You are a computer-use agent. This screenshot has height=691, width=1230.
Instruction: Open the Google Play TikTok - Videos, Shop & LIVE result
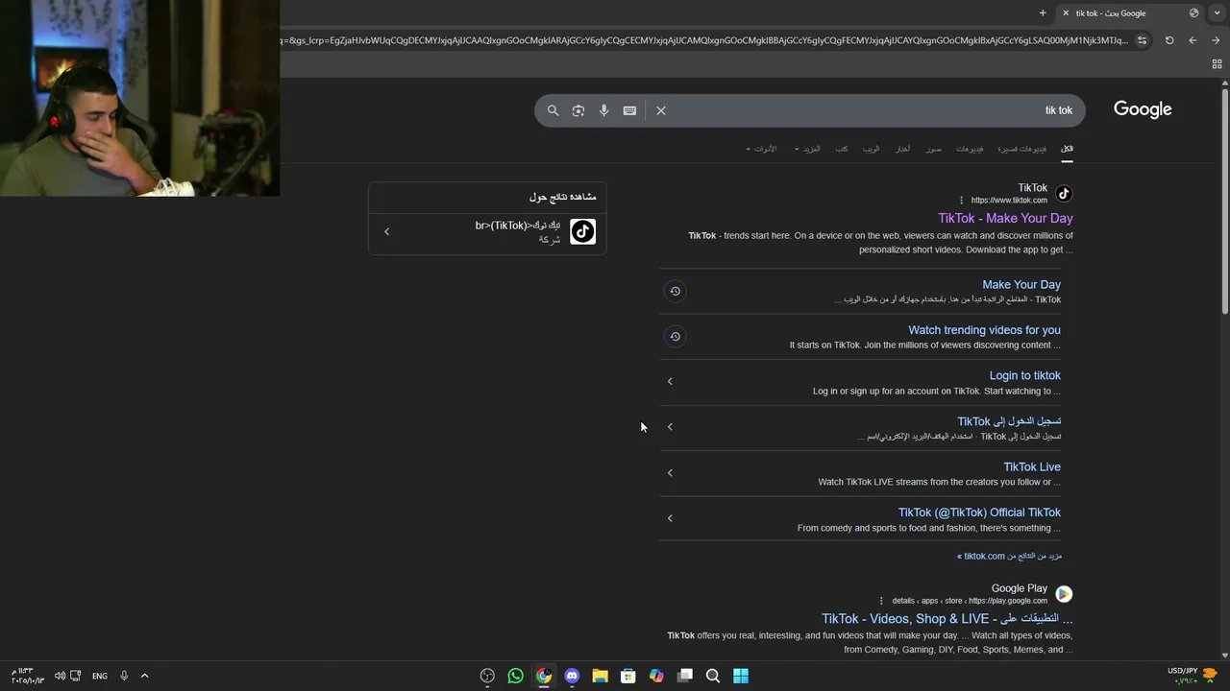click(947, 619)
